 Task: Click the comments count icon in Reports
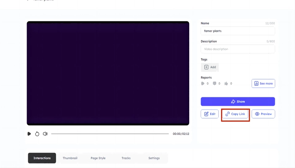pyautogui.click(x=215, y=84)
